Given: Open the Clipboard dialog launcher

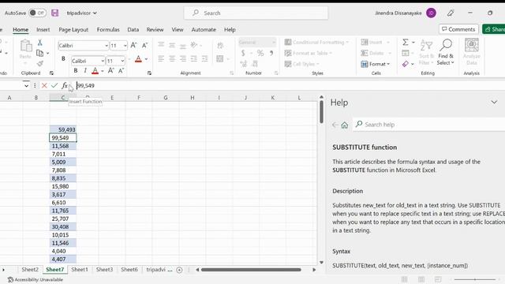Looking at the screenshot, I should tap(51, 73).
